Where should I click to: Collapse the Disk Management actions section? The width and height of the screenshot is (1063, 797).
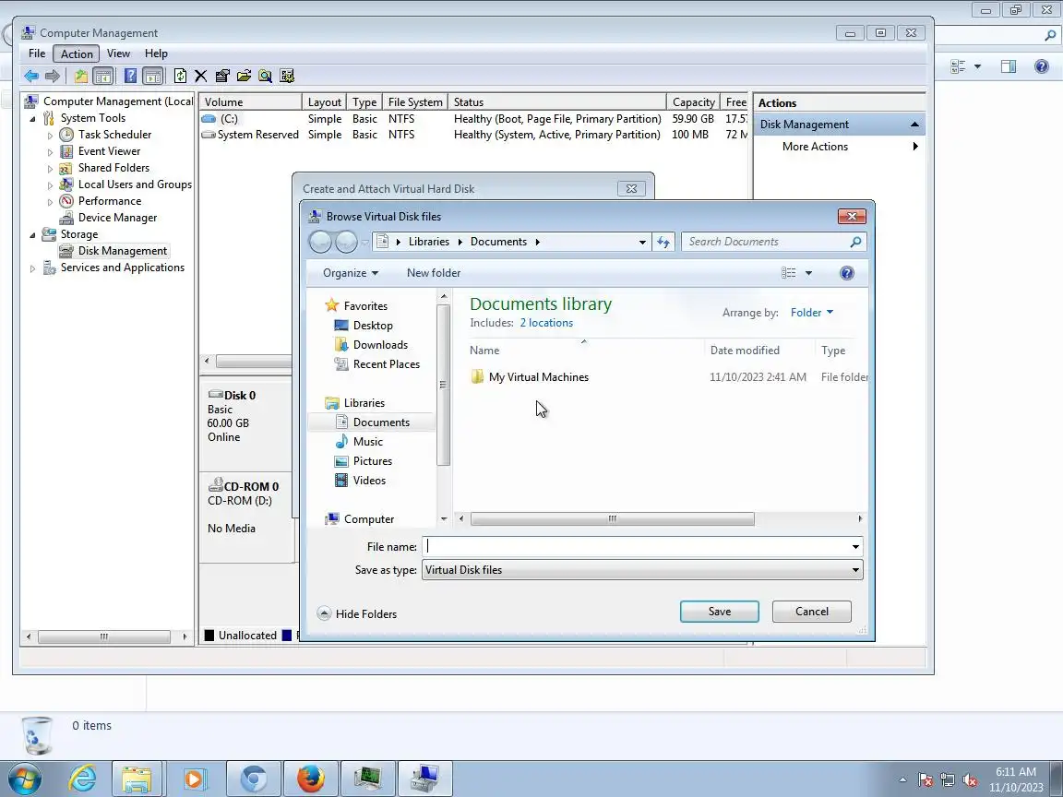914,125
